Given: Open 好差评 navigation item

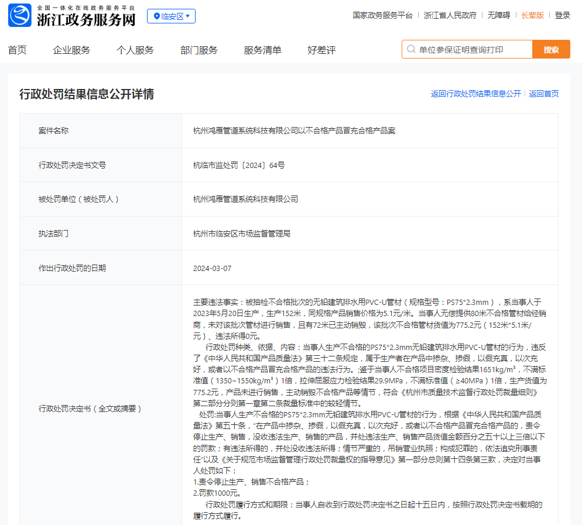Looking at the screenshot, I should click(x=321, y=50).
